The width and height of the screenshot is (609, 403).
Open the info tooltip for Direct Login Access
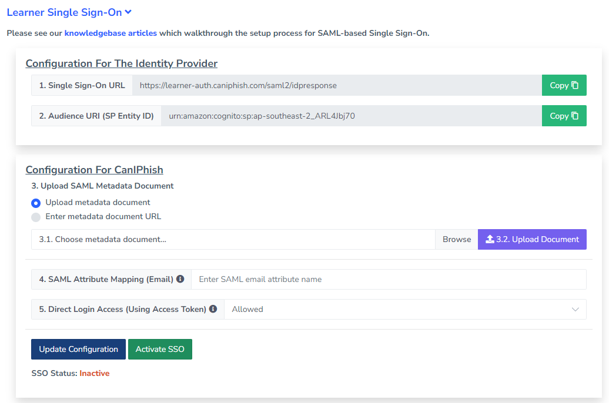point(213,308)
